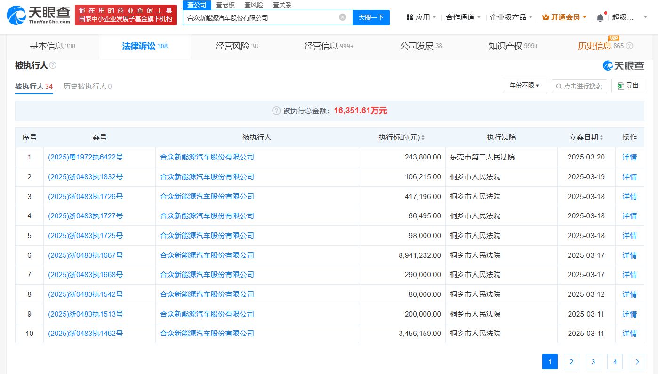Expand the 企业级产品 dropdown
658x374 pixels.
tap(511, 17)
